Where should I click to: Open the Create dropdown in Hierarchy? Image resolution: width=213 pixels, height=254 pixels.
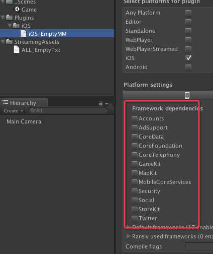(x=14, y=111)
